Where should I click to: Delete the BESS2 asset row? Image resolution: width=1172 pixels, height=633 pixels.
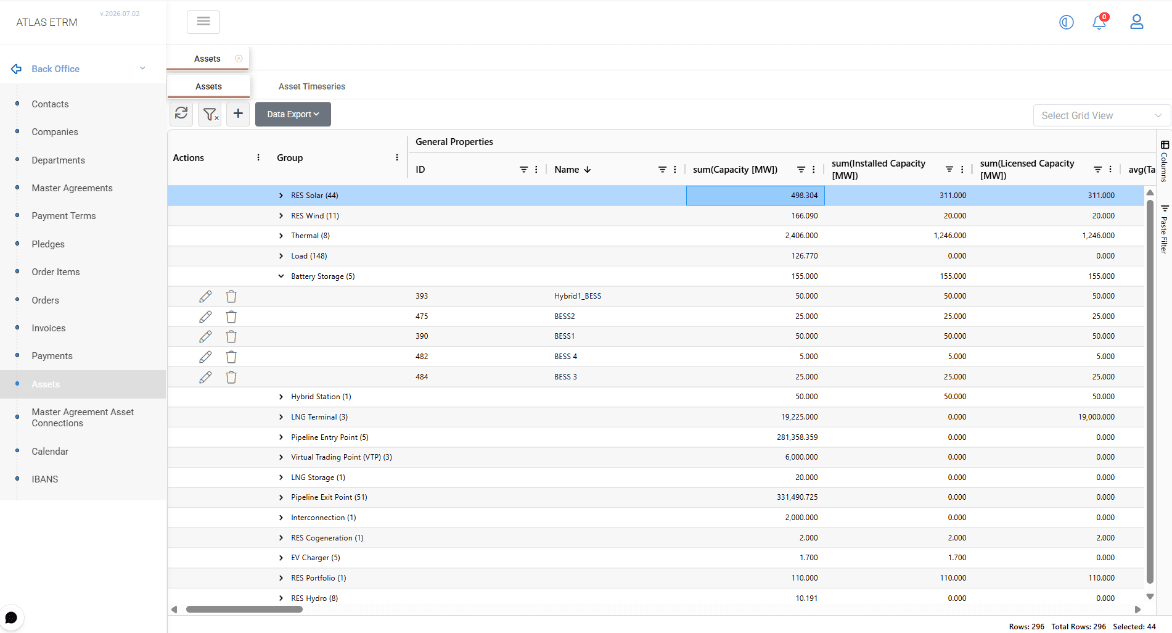tap(231, 316)
